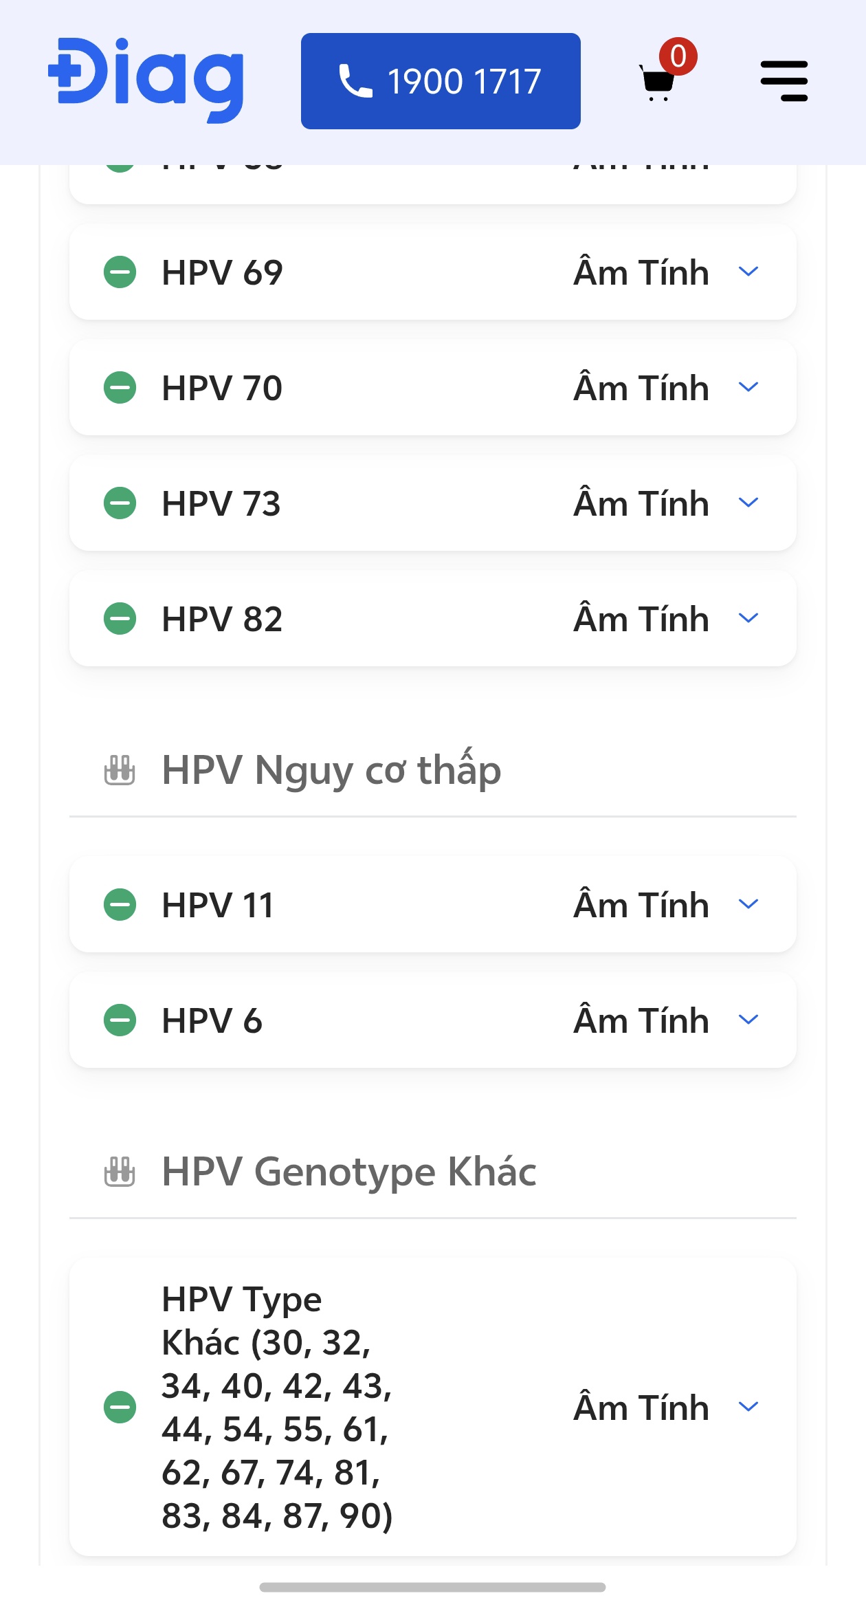Expand HPV 82 result chevron
This screenshot has width=866, height=1609.
[748, 618]
